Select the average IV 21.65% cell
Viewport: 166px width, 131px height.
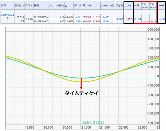(29, 19)
